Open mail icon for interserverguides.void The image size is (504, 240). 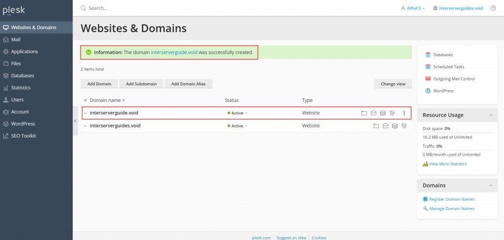[x=385, y=126]
